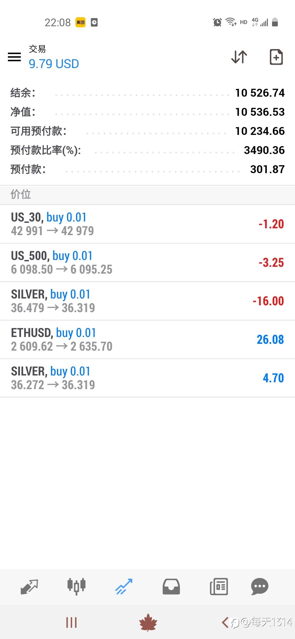Viewport: 295px width, 639px height.
Task: Create a new order via document-plus icon
Action: (x=276, y=57)
